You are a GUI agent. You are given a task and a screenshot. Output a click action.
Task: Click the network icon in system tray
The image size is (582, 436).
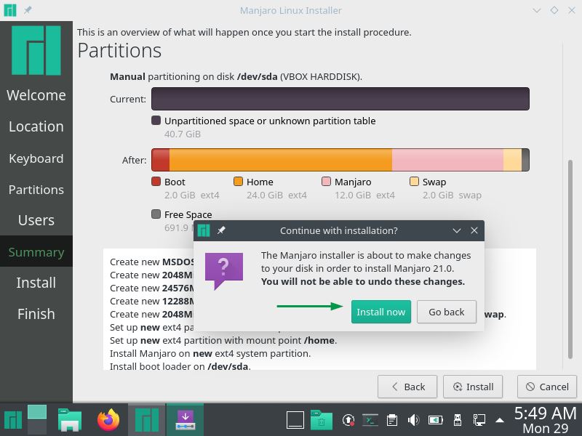coord(479,420)
